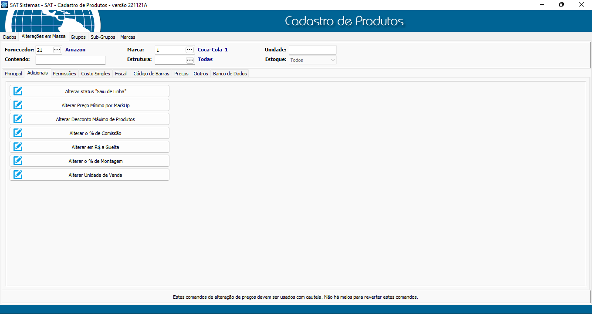Image resolution: width=592 pixels, height=314 pixels.
Task: Click edit icon beside Alterar status "Saiu de Linha"
Action: coord(18,91)
